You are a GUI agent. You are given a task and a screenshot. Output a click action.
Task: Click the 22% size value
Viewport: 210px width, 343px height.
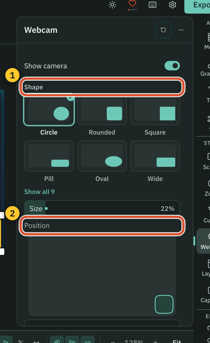(168, 209)
